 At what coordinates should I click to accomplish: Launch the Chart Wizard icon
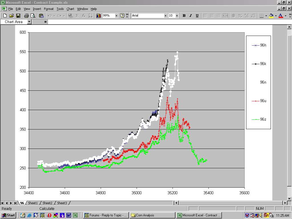click(x=99, y=16)
